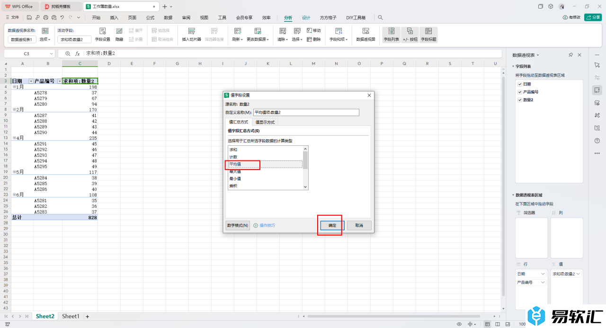Viewport: 606px width, 328px height.
Task: Click the calculation list scrollbar down arrow
Action: click(x=306, y=187)
